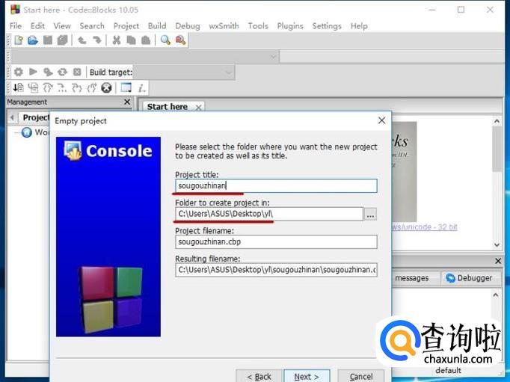Click the Rebuild icon
510x382 pixels.
(x=63, y=72)
